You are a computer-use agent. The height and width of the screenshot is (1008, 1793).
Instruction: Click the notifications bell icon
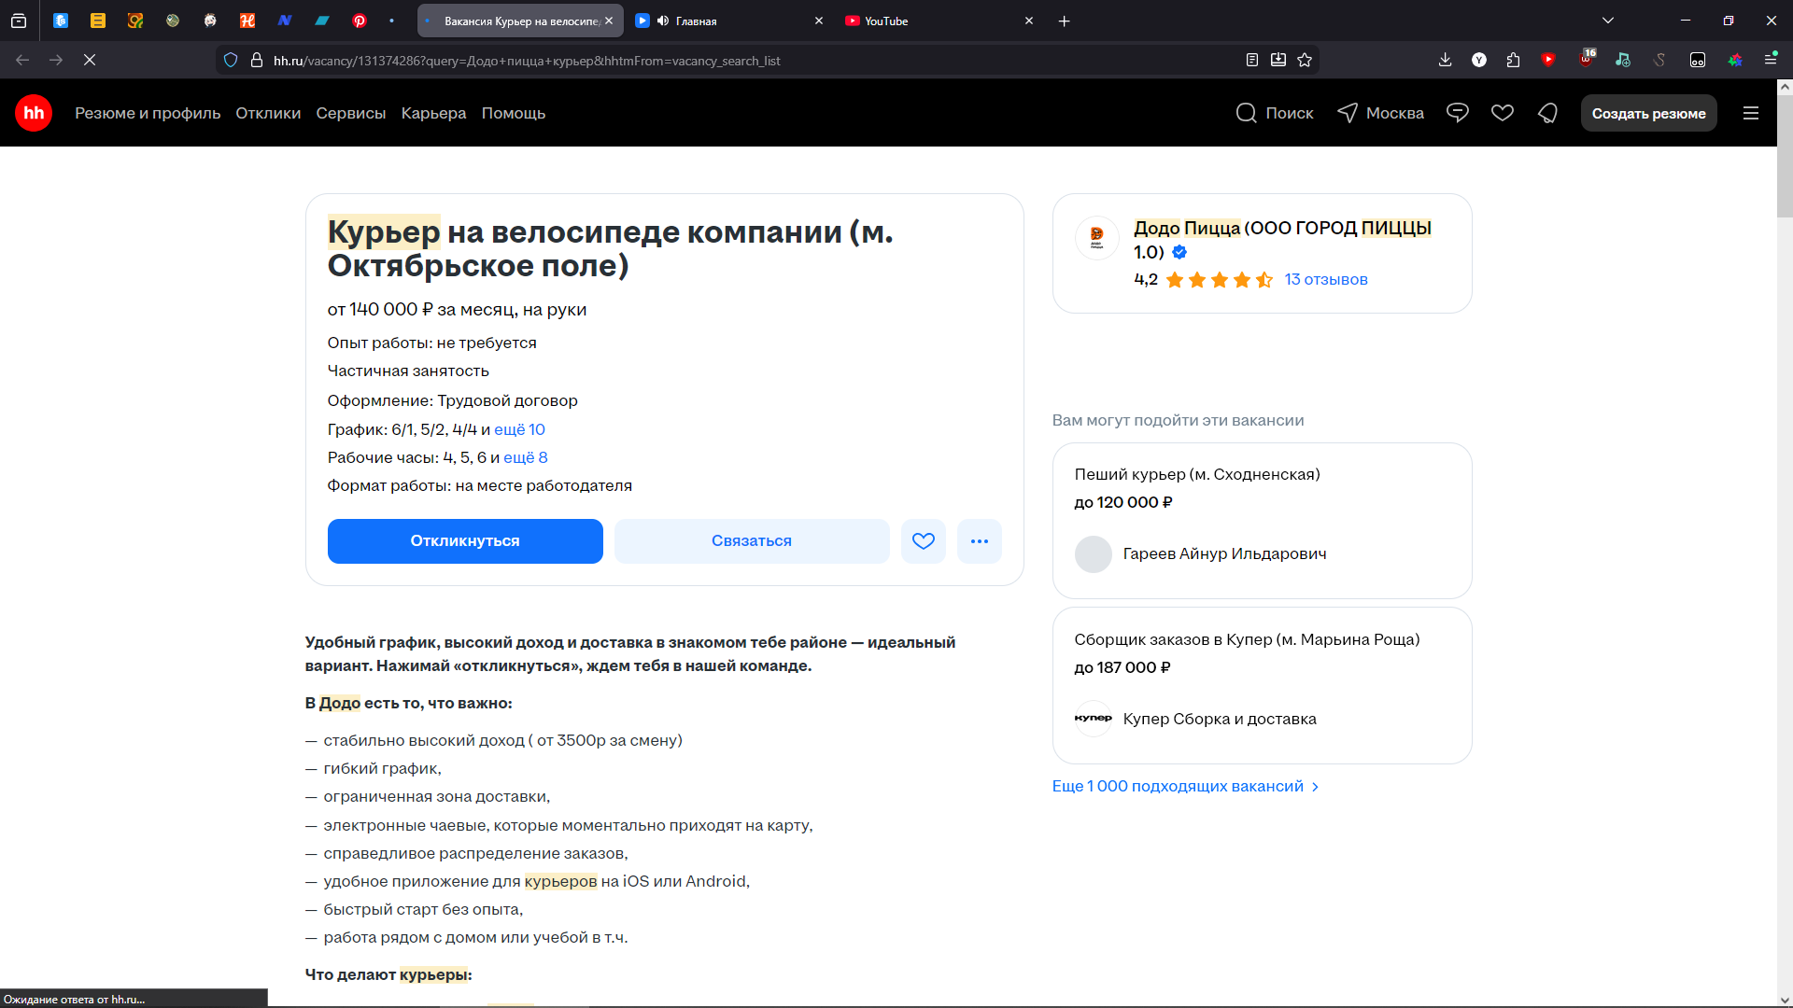[x=1547, y=113]
